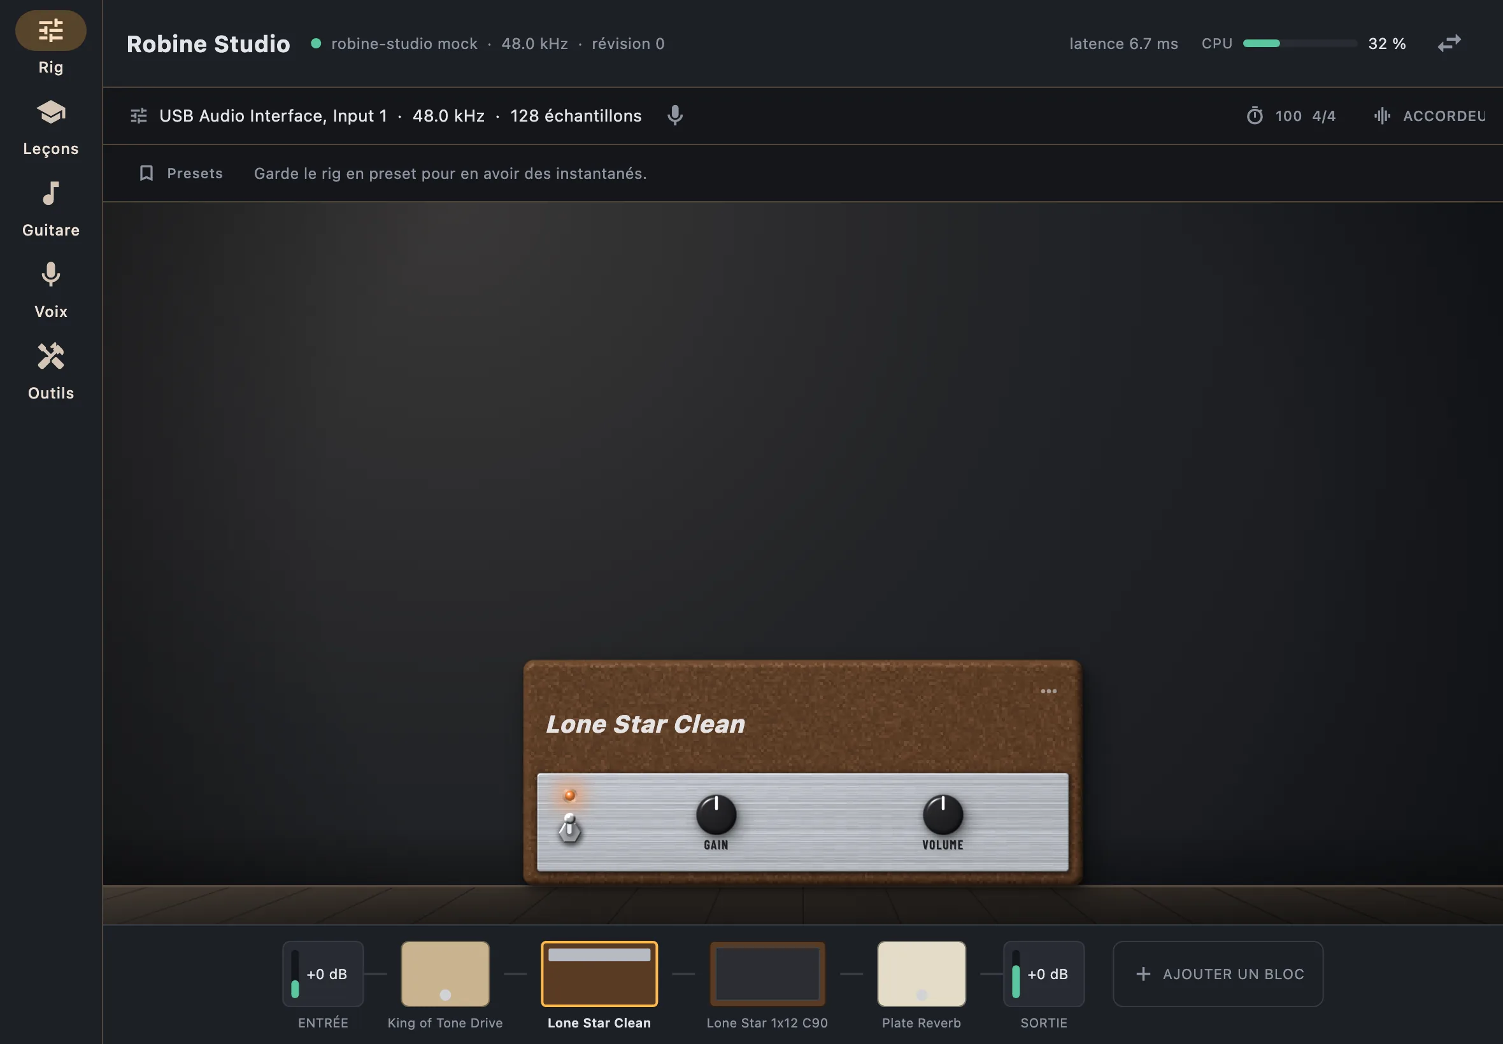Image resolution: width=1503 pixels, height=1044 pixels.
Task: Click the Garde le rig en preset hint
Action: tap(450, 173)
